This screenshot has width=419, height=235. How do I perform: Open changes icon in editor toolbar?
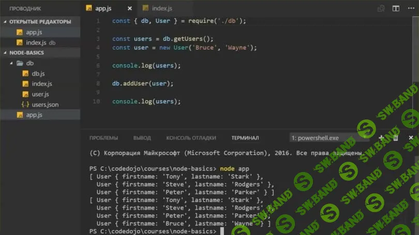(381, 9)
